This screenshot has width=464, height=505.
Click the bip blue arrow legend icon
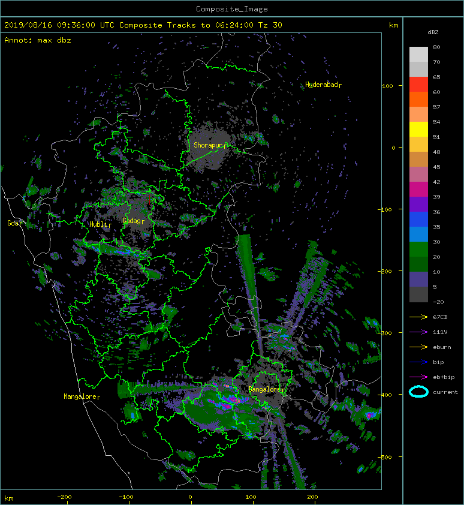coord(418,362)
